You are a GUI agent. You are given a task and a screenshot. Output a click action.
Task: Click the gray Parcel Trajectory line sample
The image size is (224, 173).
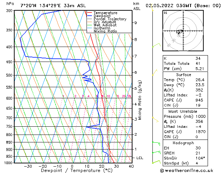pyautogui.click(x=89, y=19)
